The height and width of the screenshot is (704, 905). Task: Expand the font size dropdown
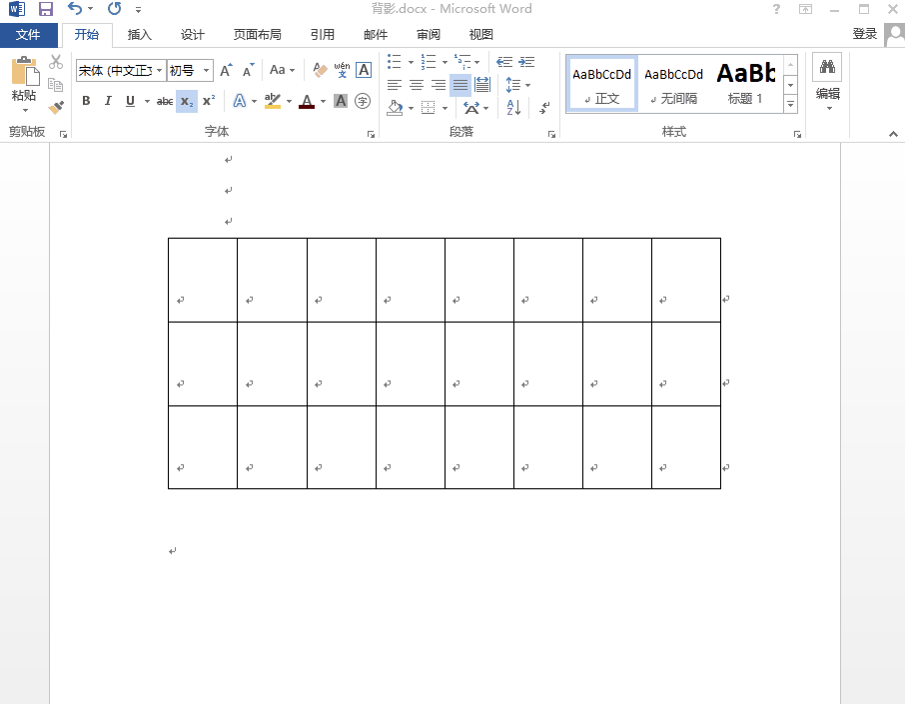click(x=207, y=71)
